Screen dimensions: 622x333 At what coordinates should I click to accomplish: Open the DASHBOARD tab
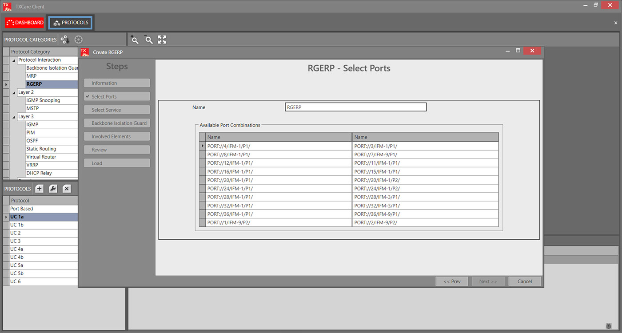click(25, 23)
